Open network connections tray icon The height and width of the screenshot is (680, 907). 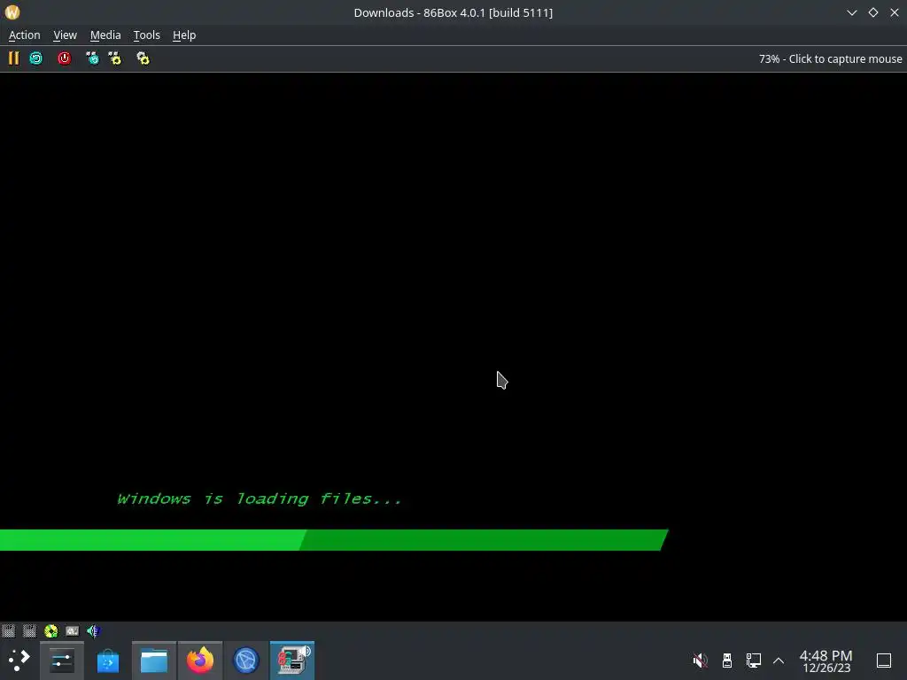click(753, 661)
